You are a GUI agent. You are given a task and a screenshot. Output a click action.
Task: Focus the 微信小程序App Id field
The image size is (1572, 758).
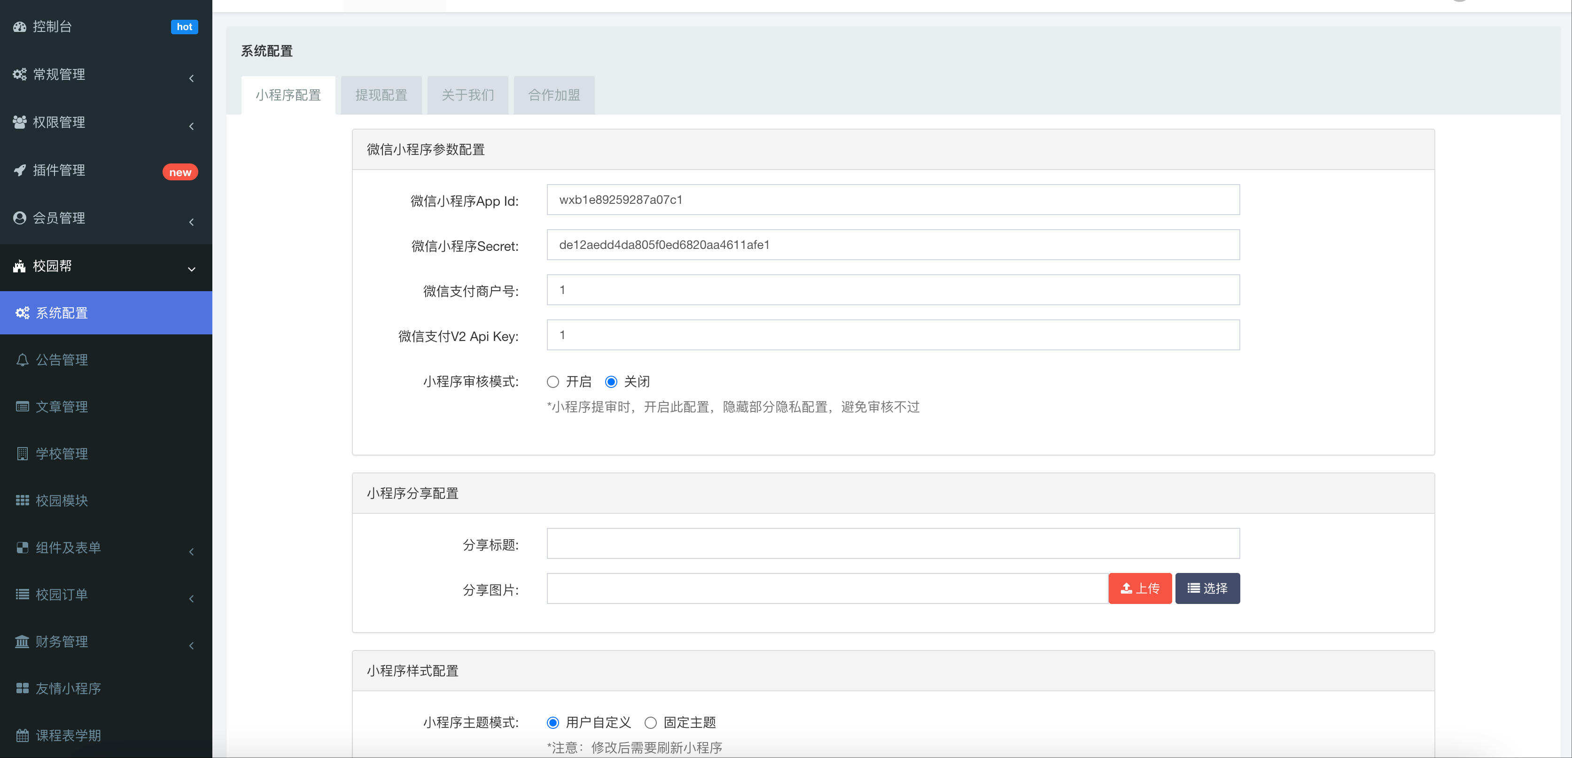tap(892, 200)
